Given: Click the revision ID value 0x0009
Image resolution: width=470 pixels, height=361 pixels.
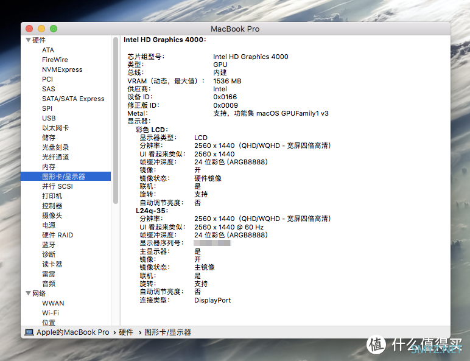Looking at the screenshot, I should point(225,105).
